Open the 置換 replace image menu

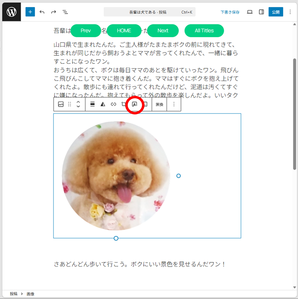pyautogui.click(x=159, y=104)
